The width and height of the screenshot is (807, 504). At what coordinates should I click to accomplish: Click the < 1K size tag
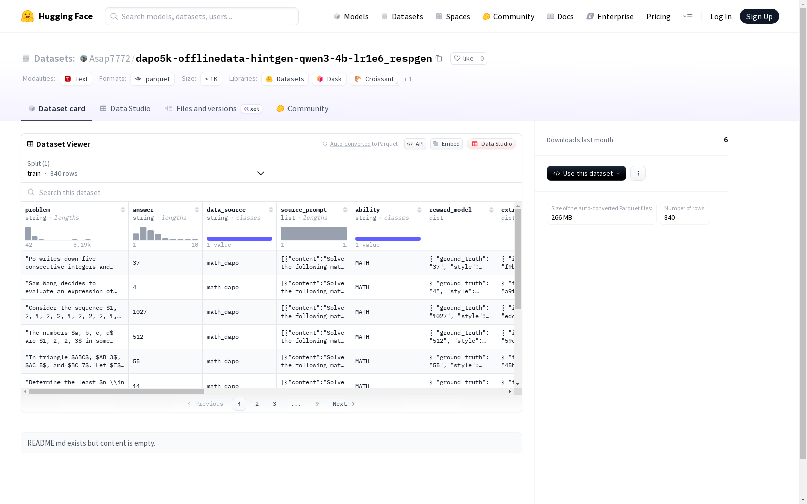coord(211,79)
